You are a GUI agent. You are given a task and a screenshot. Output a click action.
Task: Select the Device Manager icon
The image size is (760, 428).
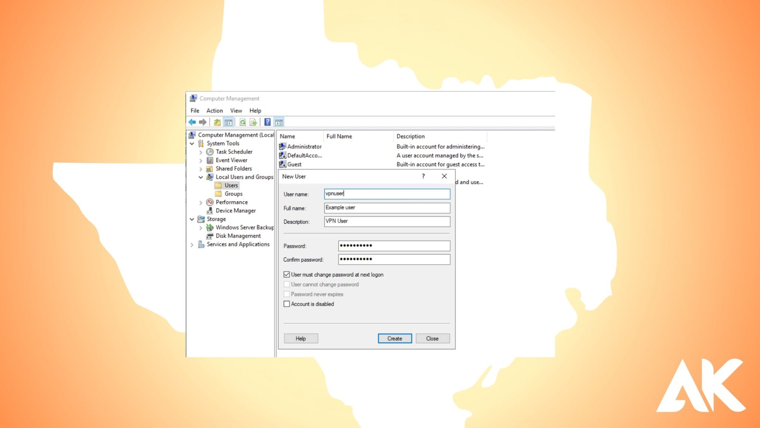coord(210,210)
